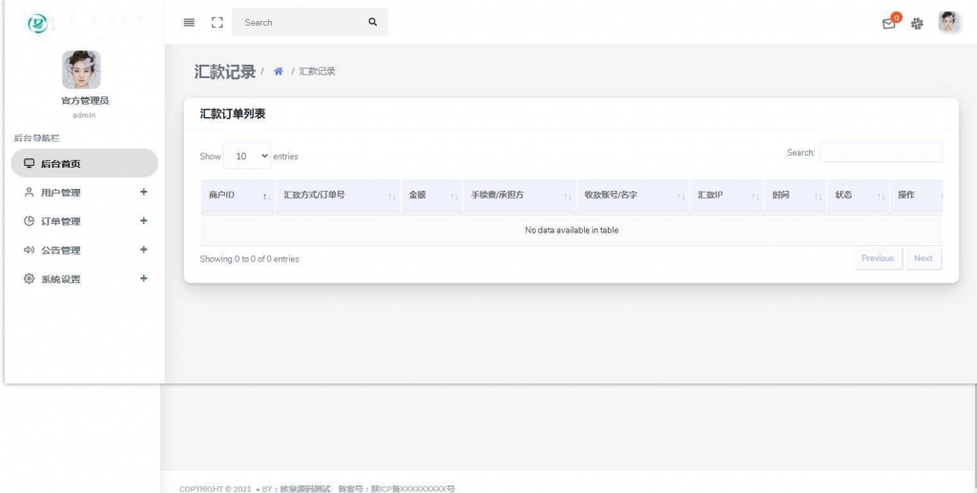Open the show entries dropdown
The image size is (977, 493).
click(247, 155)
